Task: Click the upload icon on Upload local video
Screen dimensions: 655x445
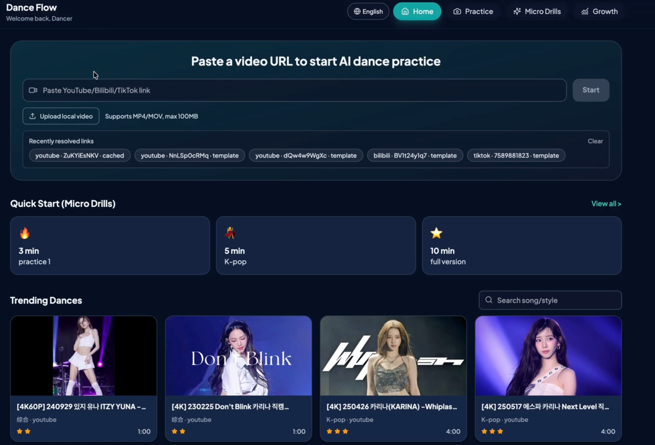Action: tap(33, 116)
